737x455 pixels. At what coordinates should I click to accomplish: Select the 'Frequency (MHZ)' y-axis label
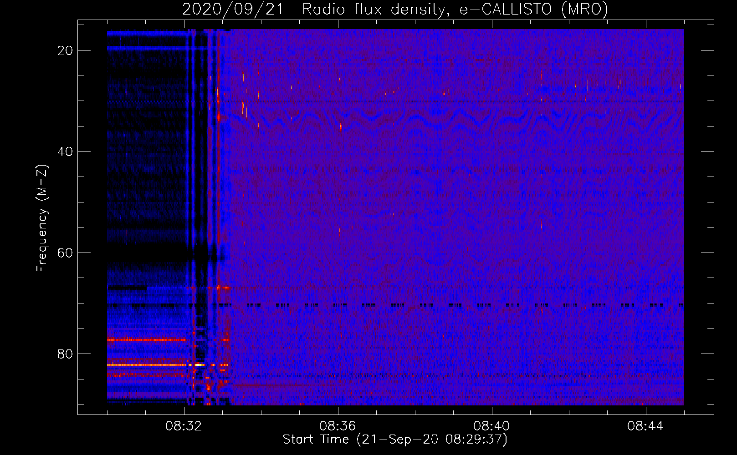pos(42,218)
